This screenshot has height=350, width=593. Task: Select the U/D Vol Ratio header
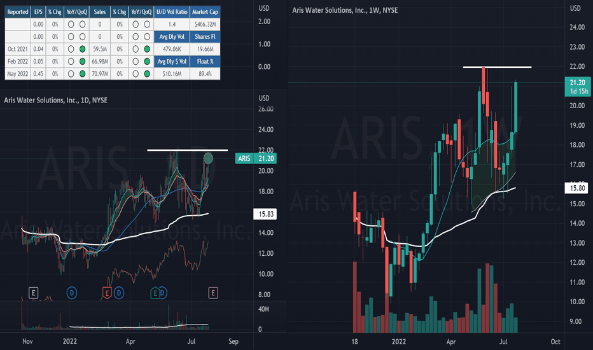tap(172, 12)
